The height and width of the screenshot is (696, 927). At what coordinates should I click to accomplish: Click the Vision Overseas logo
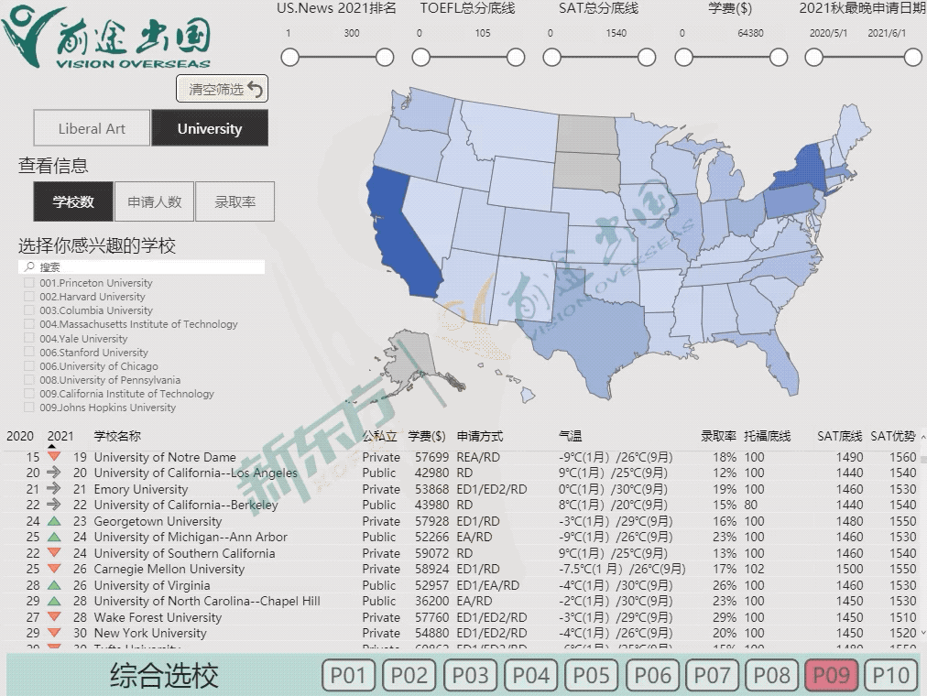coord(106,38)
